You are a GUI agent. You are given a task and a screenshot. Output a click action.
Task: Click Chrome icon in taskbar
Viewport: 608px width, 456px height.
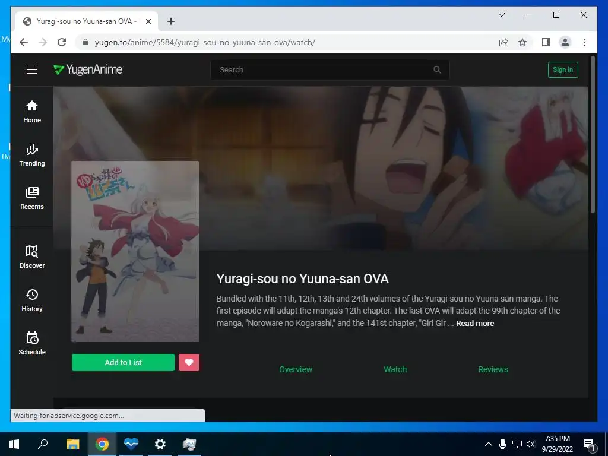tap(102, 444)
